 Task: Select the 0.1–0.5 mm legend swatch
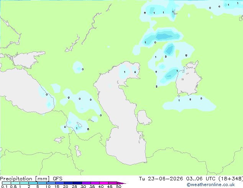click(7, 183)
